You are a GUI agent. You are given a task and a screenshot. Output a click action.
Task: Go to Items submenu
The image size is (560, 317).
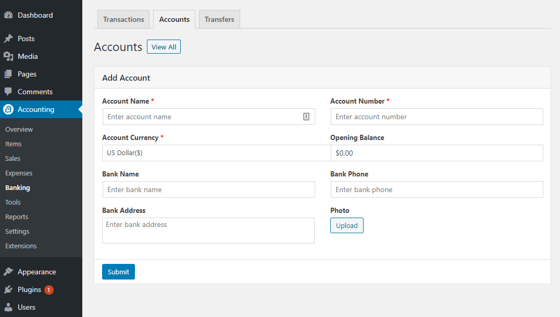tap(13, 144)
